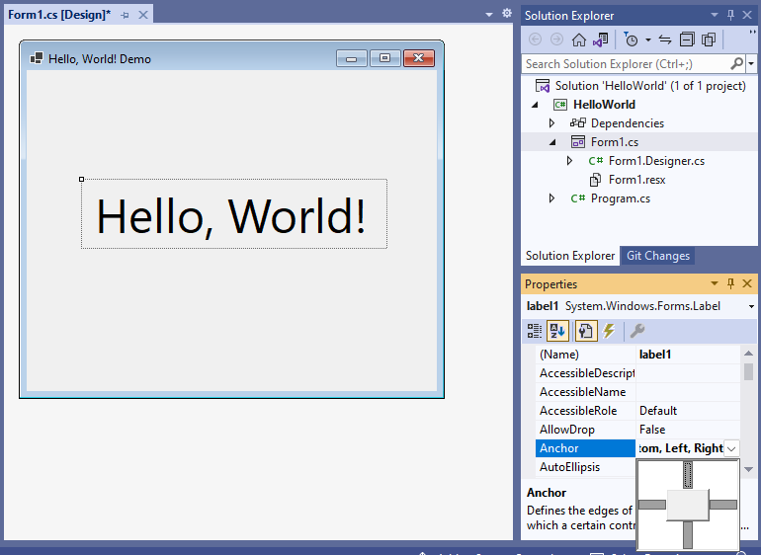Open the search options dropdown in Solution Explorer
Viewport: 761px width, 555px height.
751,64
